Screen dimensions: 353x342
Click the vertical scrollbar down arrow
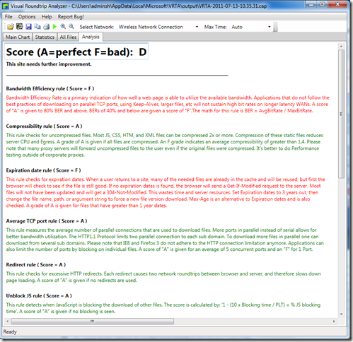(x=341, y=314)
